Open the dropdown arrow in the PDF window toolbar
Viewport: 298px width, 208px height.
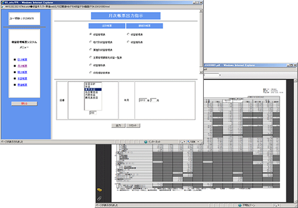pos(220,75)
